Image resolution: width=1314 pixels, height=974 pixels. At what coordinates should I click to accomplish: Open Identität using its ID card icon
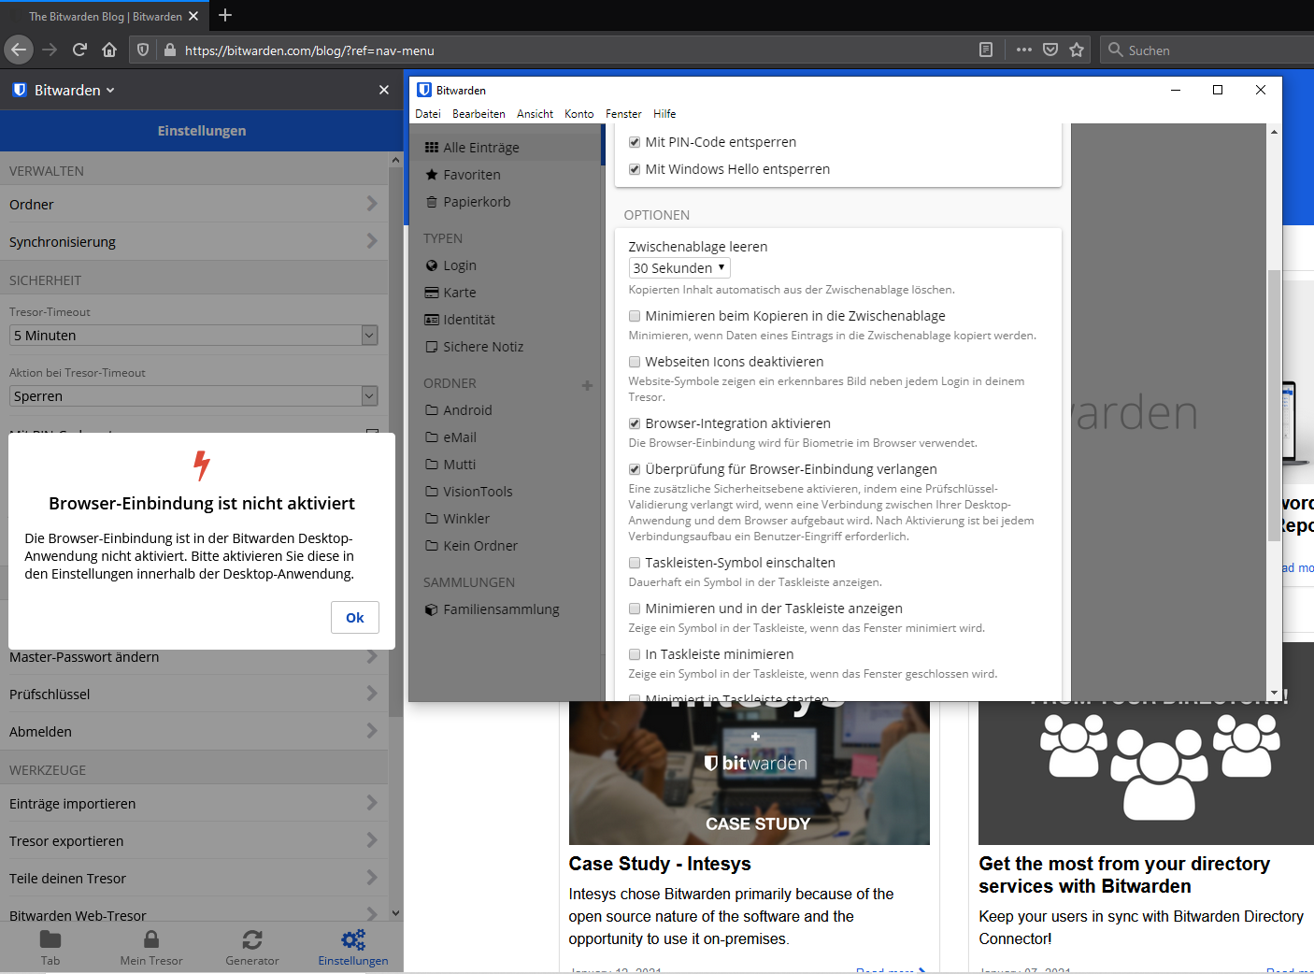pos(431,319)
